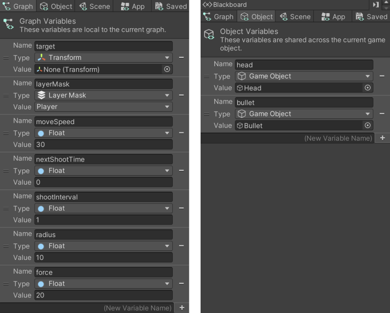Grab reorder handle of moveSpeed variable

click(6, 133)
